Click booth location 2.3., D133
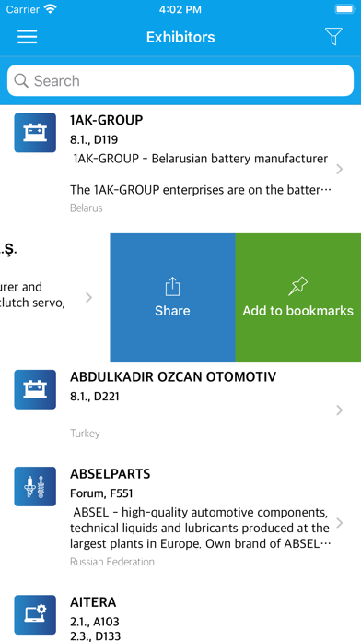Screen dimensions: 361x642 click(95, 636)
